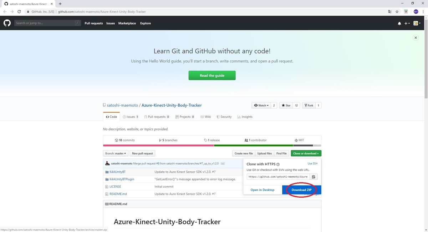Image resolution: width=428 pixels, height=232 pixels.
Task: Click the LICENSE file icon
Action: point(107,186)
